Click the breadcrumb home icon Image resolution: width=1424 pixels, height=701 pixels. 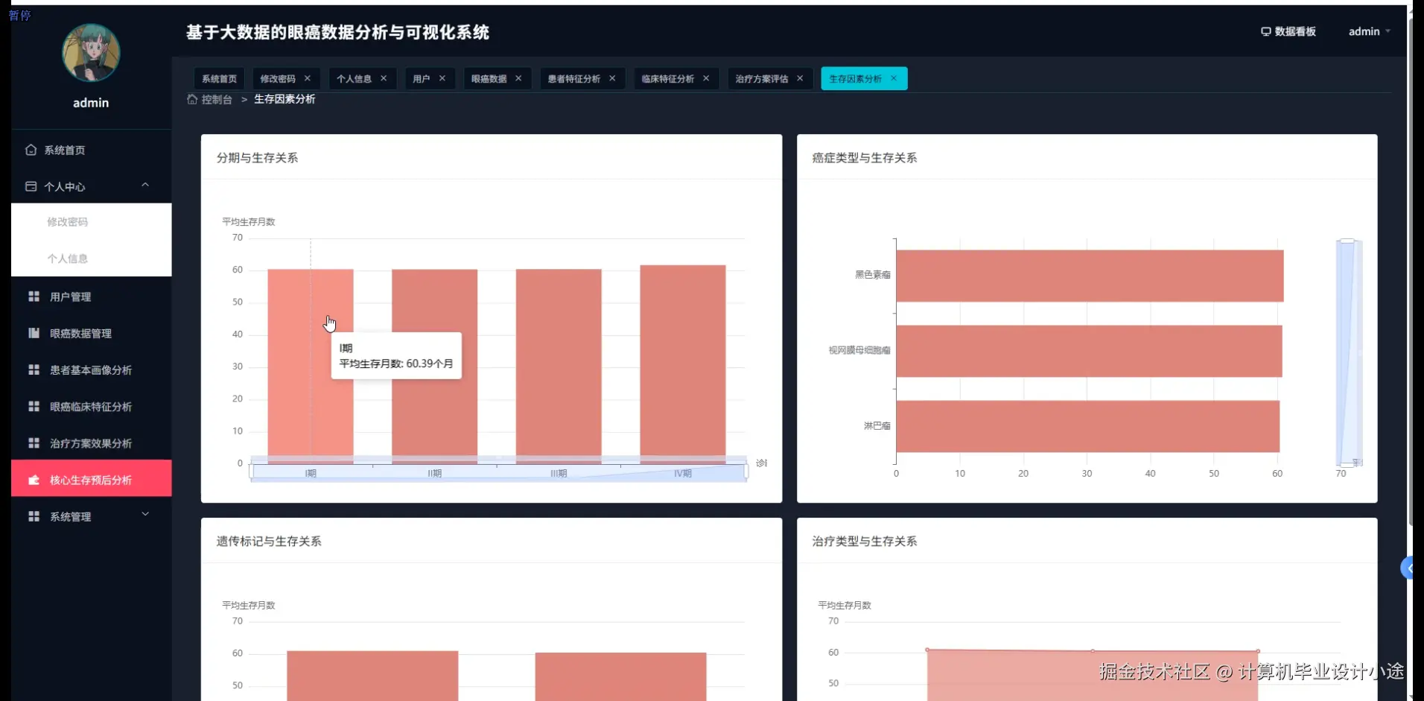click(x=191, y=98)
